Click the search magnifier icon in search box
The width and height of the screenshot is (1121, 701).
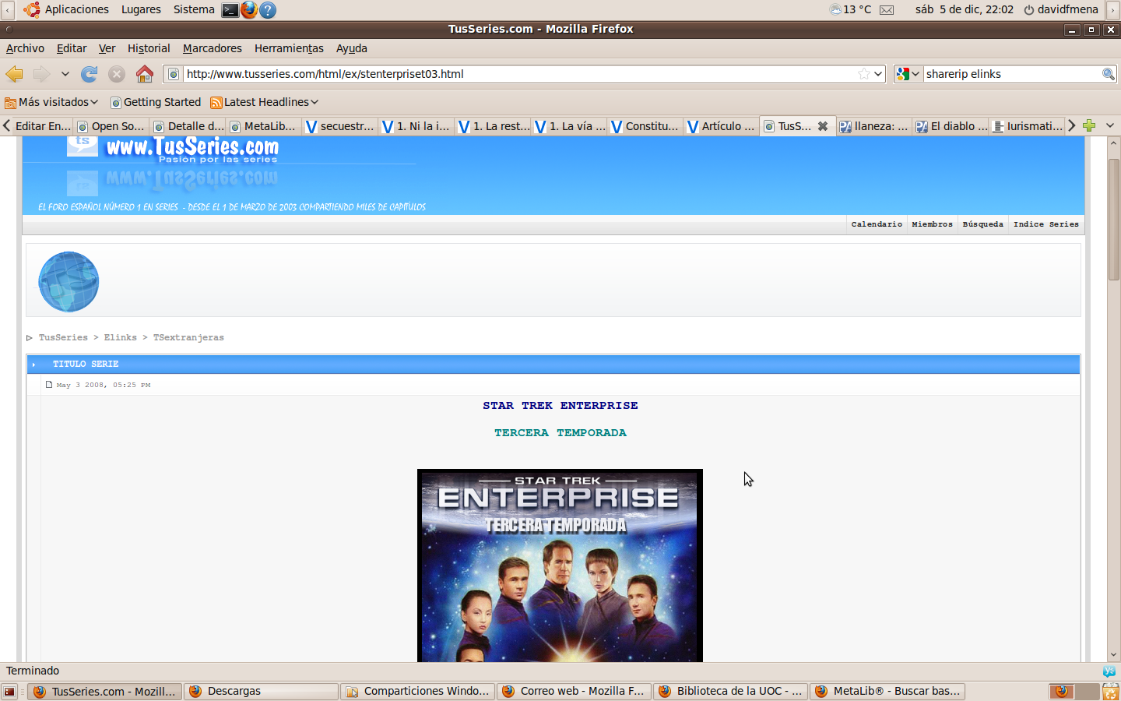tap(1108, 74)
